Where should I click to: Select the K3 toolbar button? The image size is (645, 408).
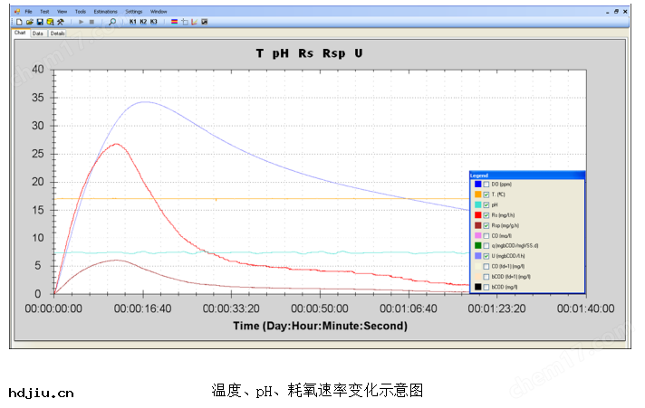(153, 21)
